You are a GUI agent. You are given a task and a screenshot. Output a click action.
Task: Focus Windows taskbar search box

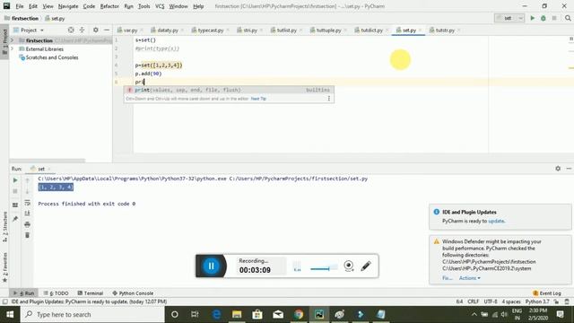click(92, 315)
